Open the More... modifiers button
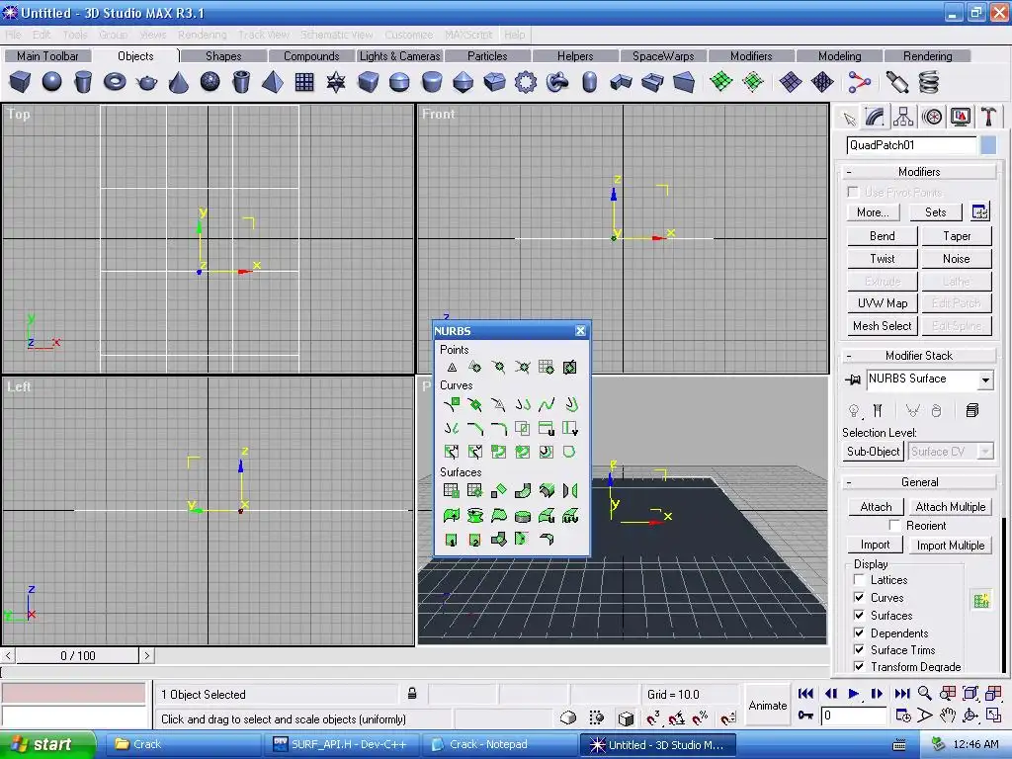Viewport: 1012px width, 759px height. click(873, 212)
